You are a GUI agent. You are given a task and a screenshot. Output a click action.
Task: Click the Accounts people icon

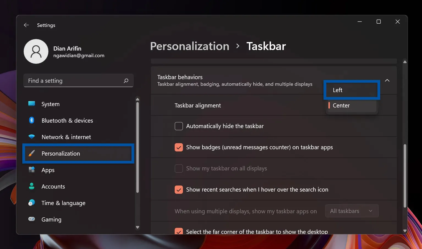(31, 186)
